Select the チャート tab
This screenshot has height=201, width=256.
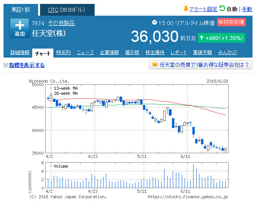pyautogui.click(x=43, y=53)
